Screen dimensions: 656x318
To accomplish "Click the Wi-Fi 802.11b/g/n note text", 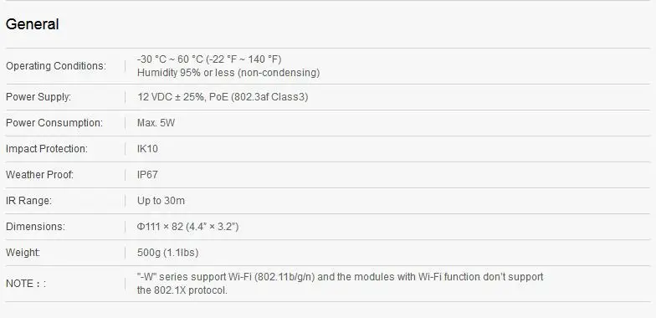I will [340, 284].
